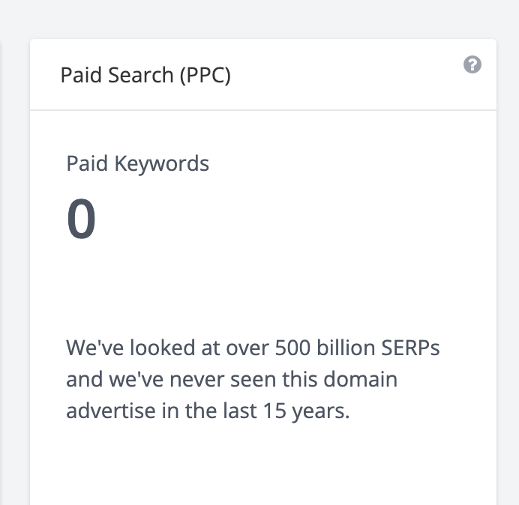Click the word "Paid" in the Paid Keywords label

(87, 163)
